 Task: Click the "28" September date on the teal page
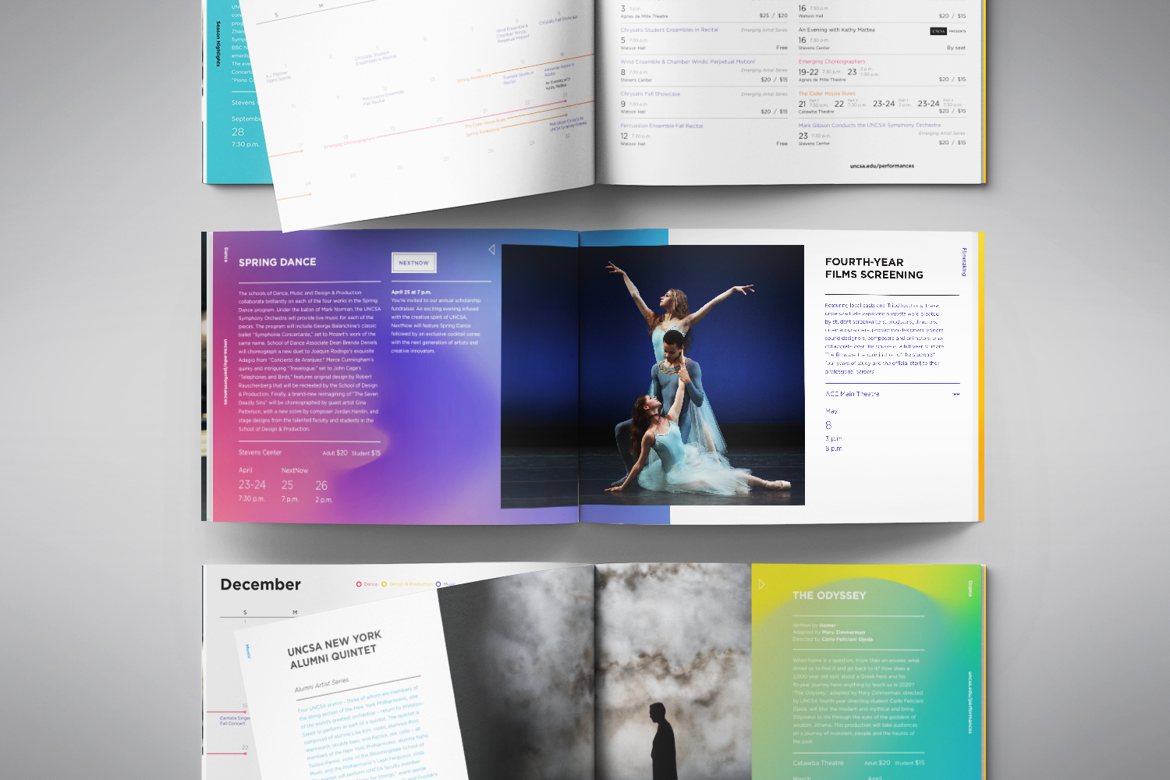pos(238,132)
